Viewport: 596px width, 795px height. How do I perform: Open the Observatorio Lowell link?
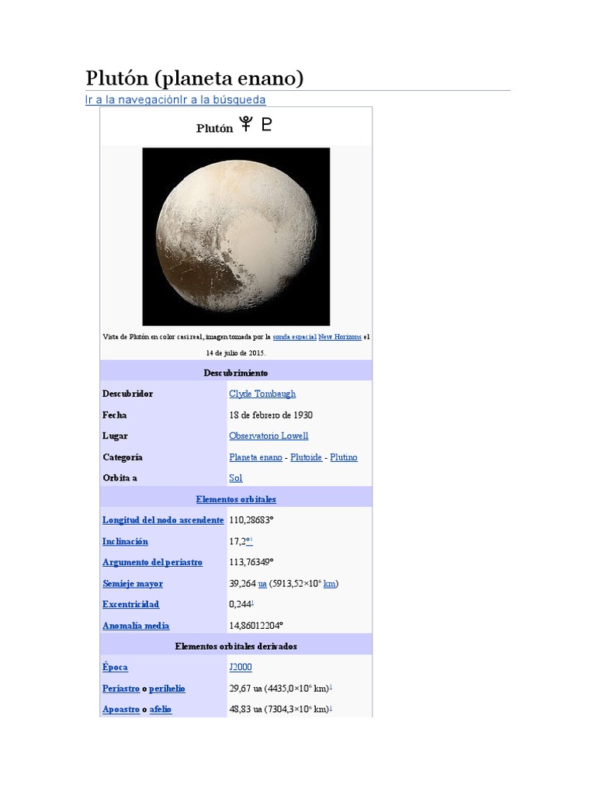coord(269,436)
